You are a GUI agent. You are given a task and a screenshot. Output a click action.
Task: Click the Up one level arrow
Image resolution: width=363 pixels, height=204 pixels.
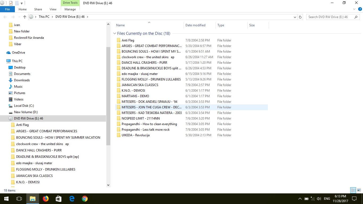coord(25,17)
